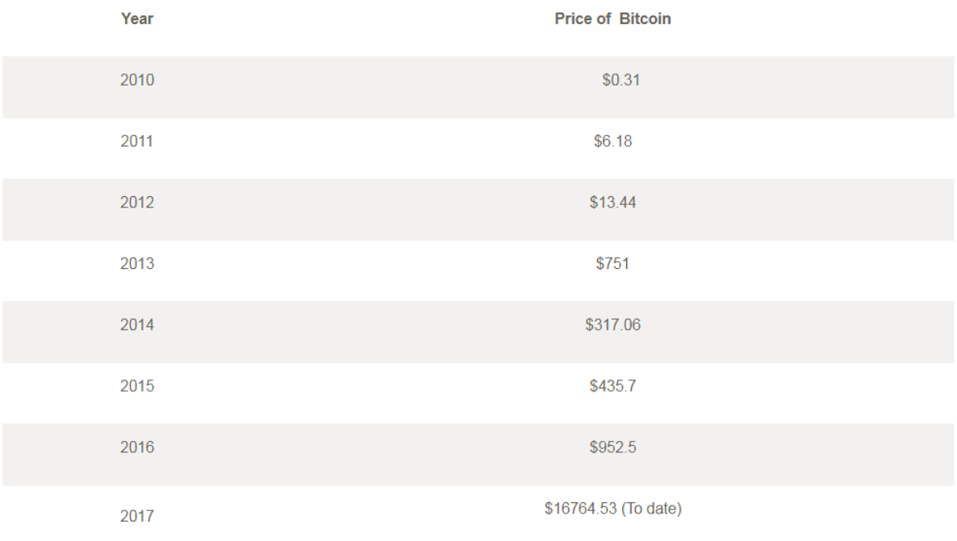Image resolution: width=957 pixels, height=541 pixels.
Task: Click the $317.06 price value
Action: [612, 326]
